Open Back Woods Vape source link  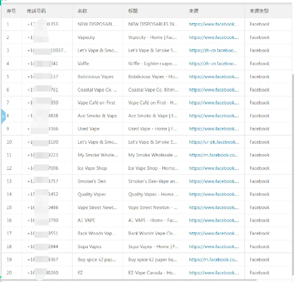point(214,233)
